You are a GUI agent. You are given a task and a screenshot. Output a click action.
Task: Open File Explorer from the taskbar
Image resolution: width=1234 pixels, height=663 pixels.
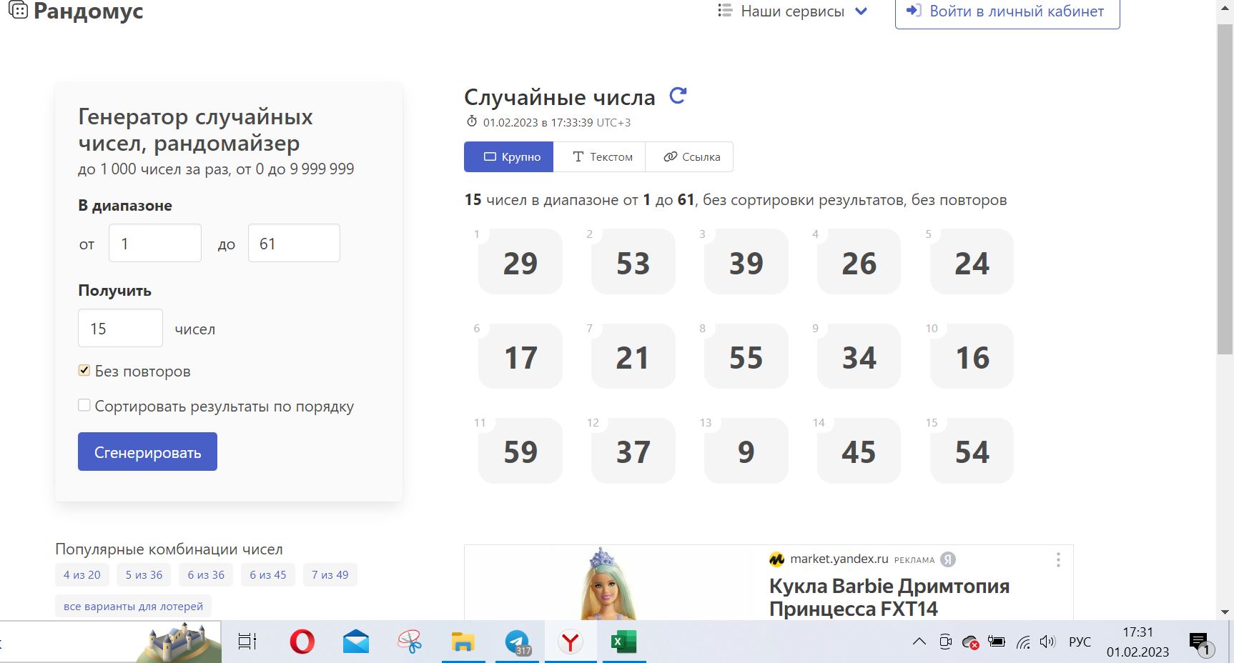463,642
